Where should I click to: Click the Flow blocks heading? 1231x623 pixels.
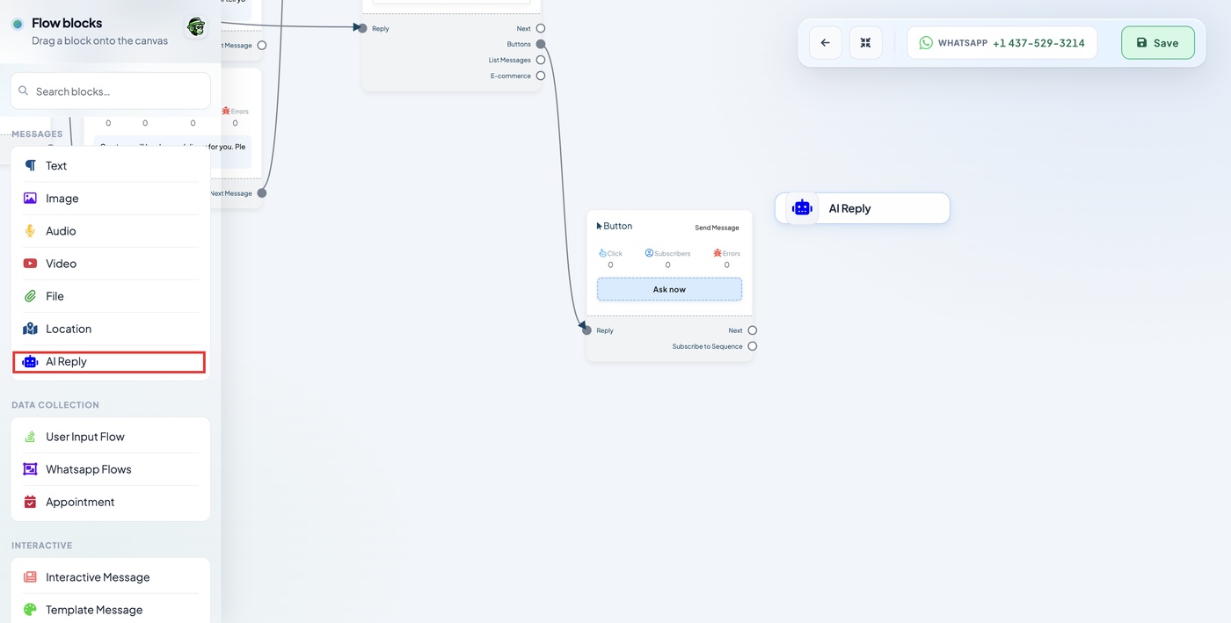click(67, 23)
